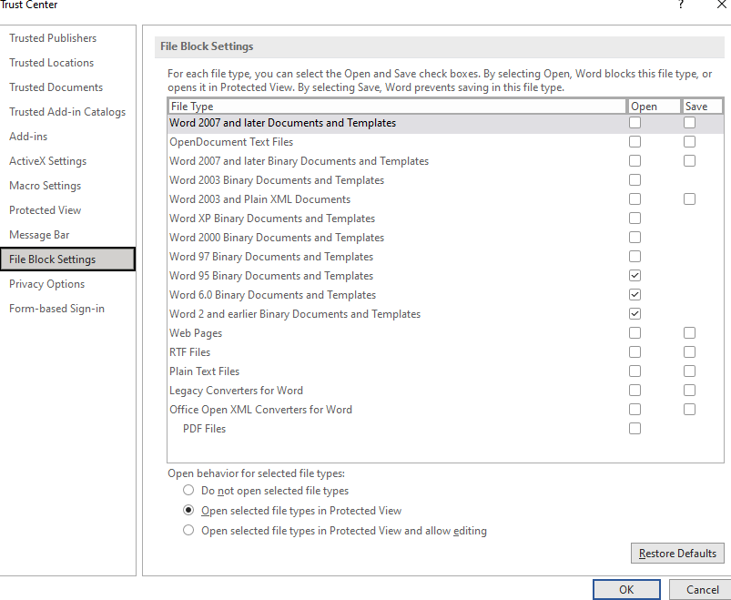
Task: Check Save for Office Open XML Converters
Action: tap(689, 410)
